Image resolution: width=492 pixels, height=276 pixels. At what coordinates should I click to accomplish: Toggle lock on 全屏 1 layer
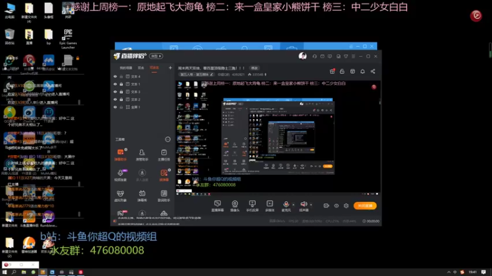click(x=121, y=107)
